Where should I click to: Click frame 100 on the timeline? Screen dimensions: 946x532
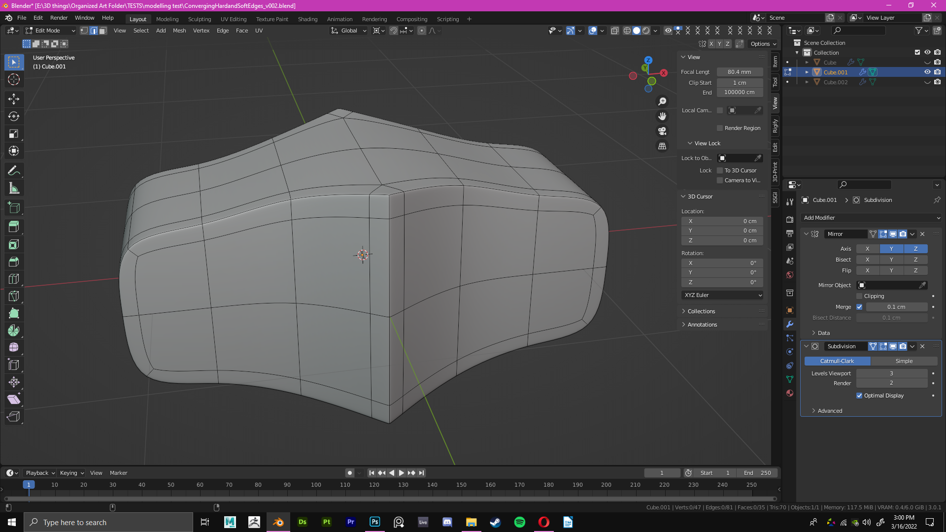316,485
